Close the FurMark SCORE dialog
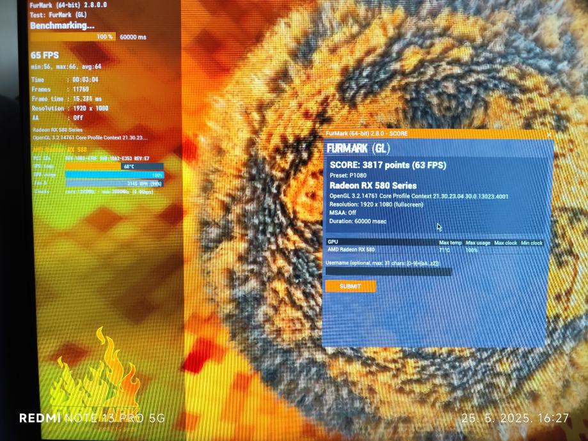The image size is (588, 441). click(548, 134)
